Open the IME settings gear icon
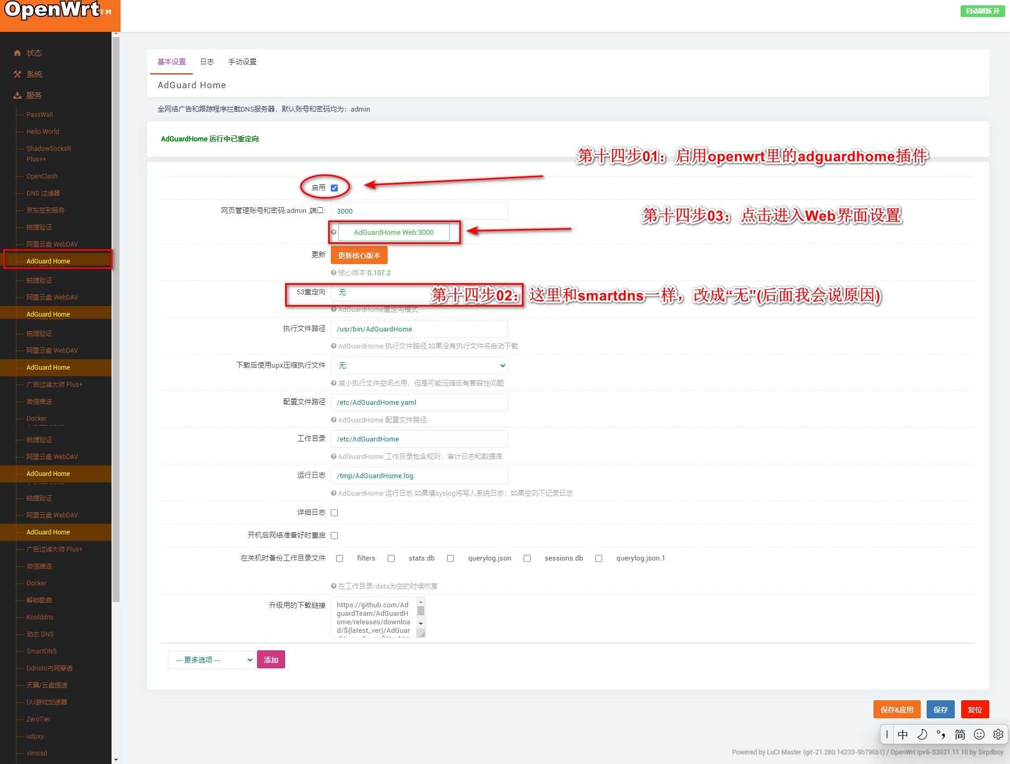This screenshot has width=1010, height=764. click(998, 734)
